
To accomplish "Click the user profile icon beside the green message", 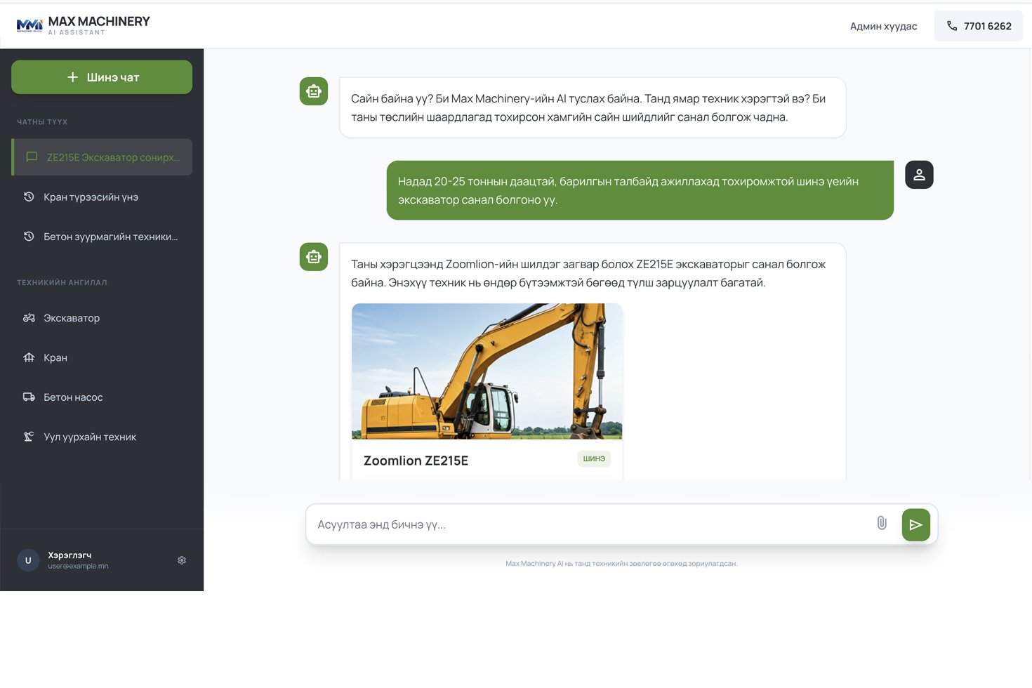I will 919,175.
